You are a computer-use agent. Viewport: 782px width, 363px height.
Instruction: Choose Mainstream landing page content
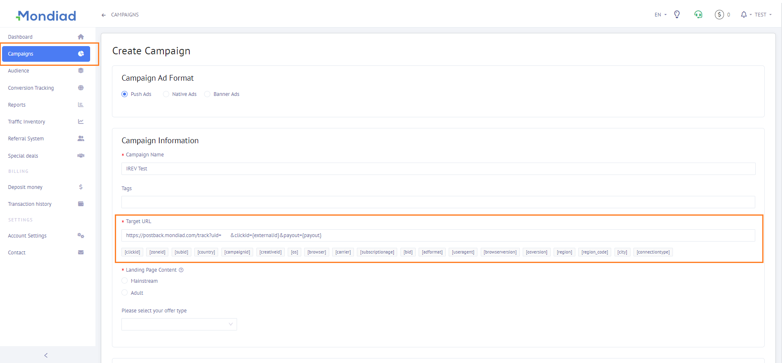[125, 281]
